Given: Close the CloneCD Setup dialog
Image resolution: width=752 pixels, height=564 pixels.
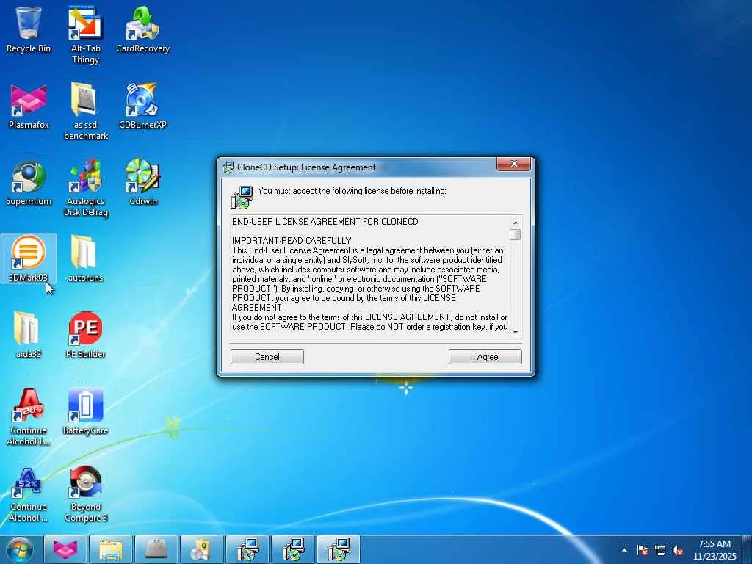Looking at the screenshot, I should pyautogui.click(x=513, y=164).
